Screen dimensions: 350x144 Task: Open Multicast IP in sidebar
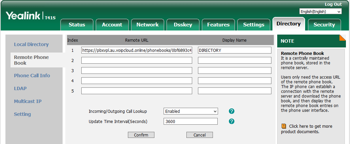click(28, 101)
